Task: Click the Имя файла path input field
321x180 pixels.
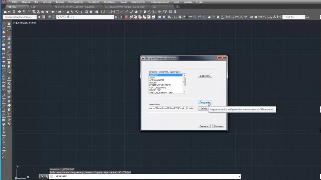Action: point(171,108)
